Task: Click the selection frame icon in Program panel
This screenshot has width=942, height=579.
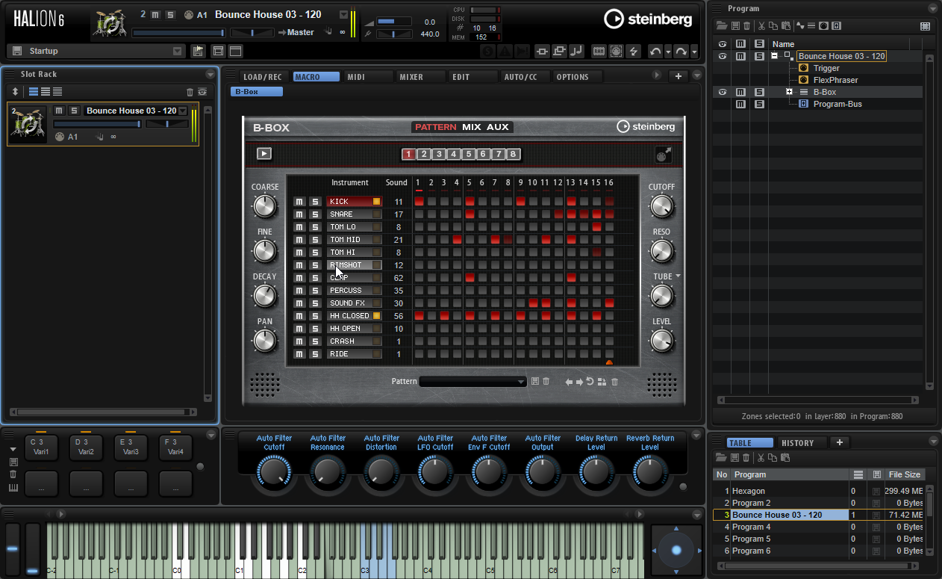Action: point(926,25)
